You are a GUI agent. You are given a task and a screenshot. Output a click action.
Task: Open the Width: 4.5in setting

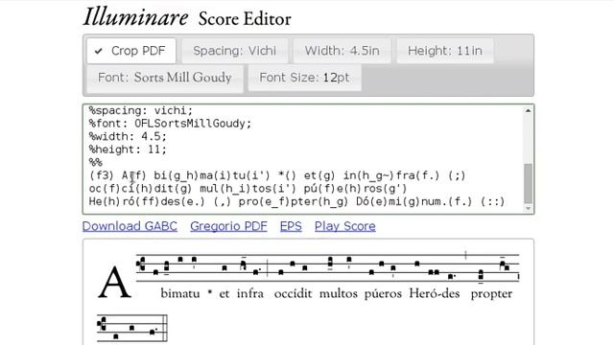(x=342, y=51)
